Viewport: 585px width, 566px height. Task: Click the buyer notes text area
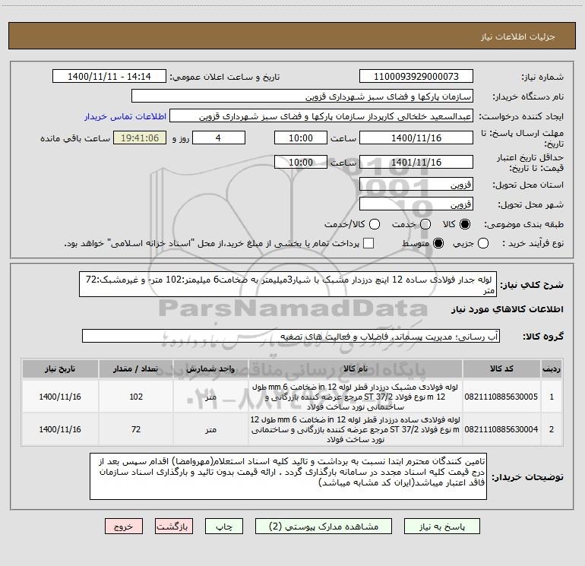coord(288,476)
